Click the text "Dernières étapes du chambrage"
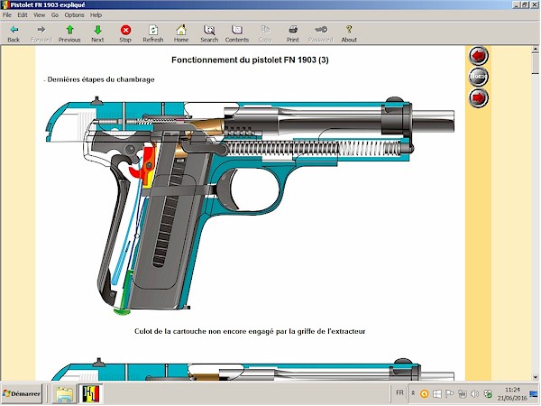Image resolution: width=541 pixels, height=406 pixels. pos(101,79)
